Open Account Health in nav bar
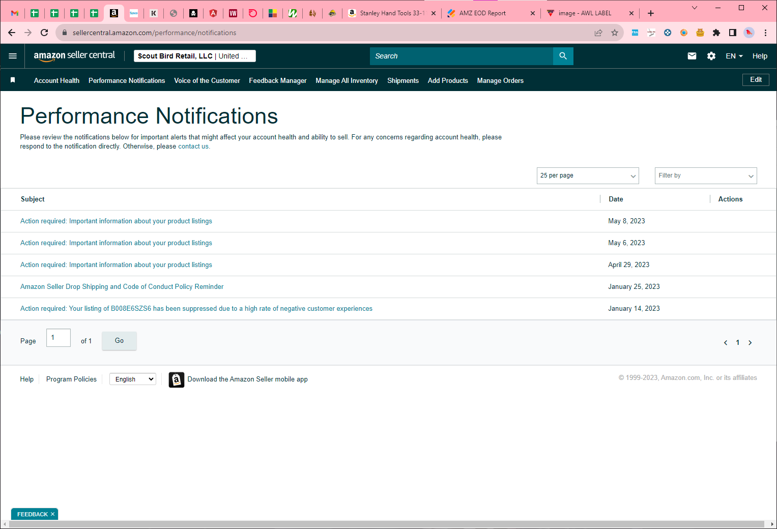777x529 pixels. click(x=56, y=80)
